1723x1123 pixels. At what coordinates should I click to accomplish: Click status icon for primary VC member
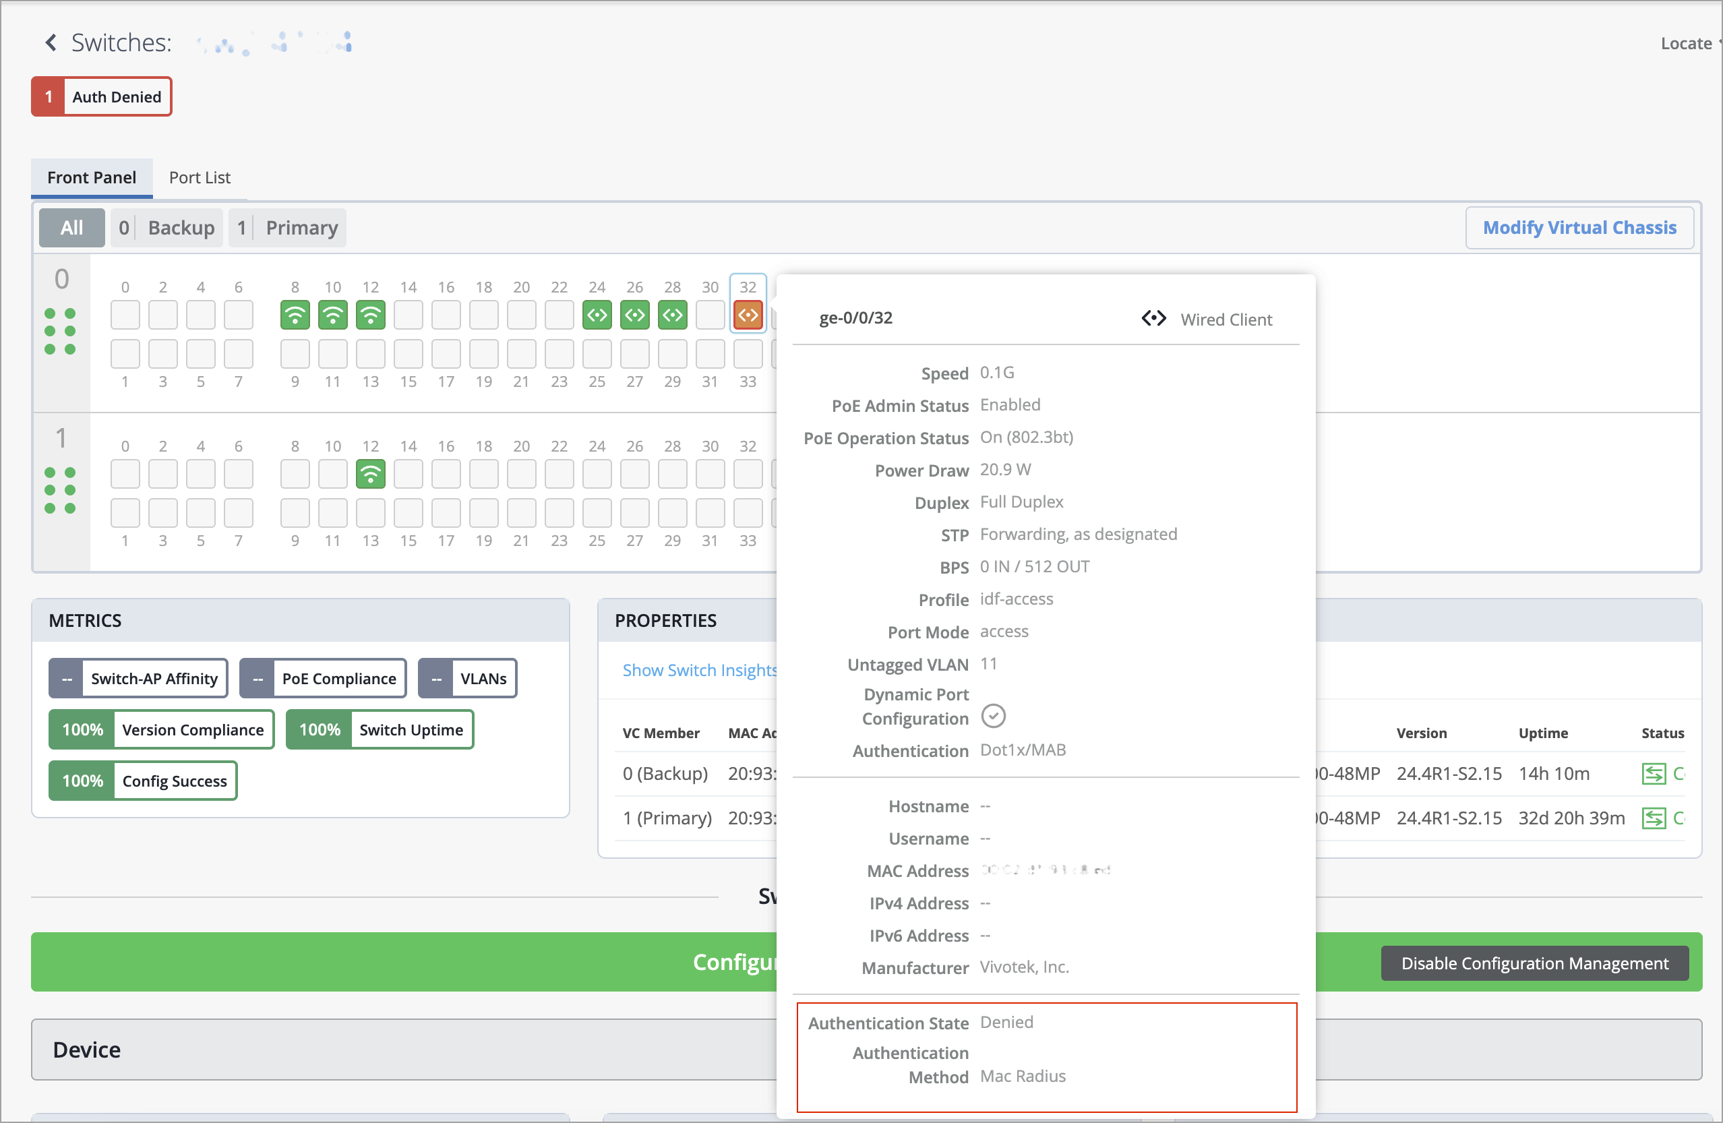pyautogui.click(x=1653, y=818)
